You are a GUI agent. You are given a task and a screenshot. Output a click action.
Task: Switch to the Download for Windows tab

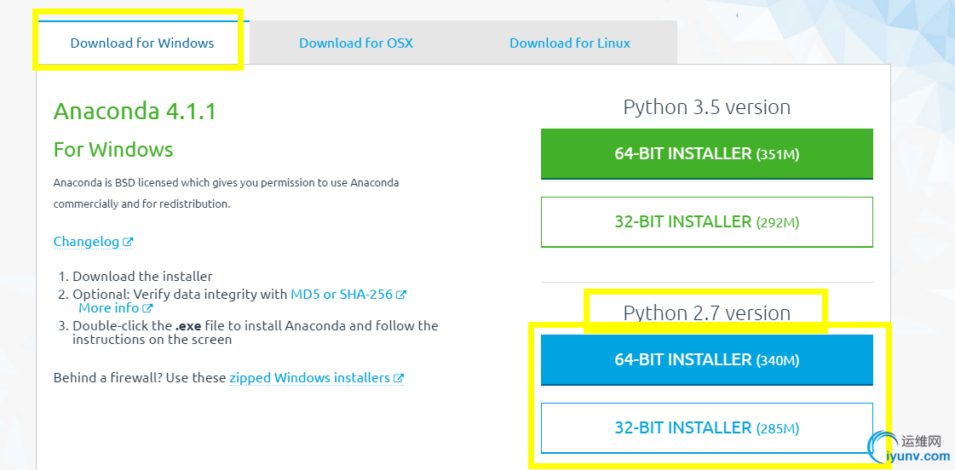142,43
